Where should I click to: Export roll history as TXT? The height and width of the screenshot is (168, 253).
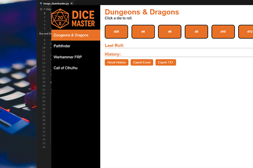(166, 62)
